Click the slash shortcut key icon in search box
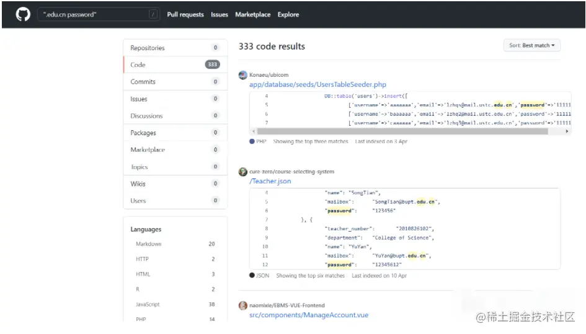 point(153,15)
